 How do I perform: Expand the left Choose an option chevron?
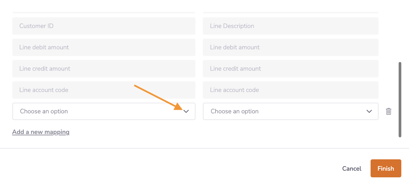coord(186,111)
